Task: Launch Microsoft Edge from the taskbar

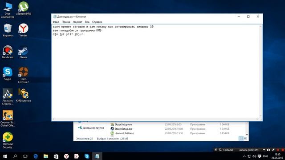Action: [36, 156]
